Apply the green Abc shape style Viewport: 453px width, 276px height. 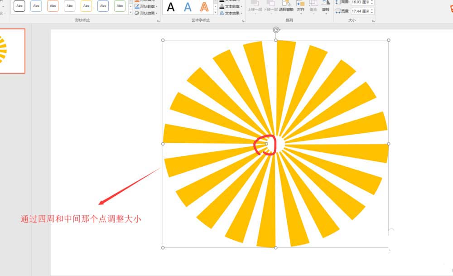120,6
